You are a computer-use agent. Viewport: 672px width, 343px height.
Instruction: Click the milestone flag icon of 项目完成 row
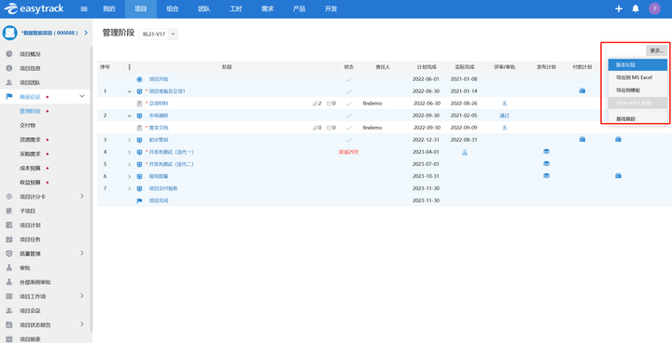tap(139, 200)
